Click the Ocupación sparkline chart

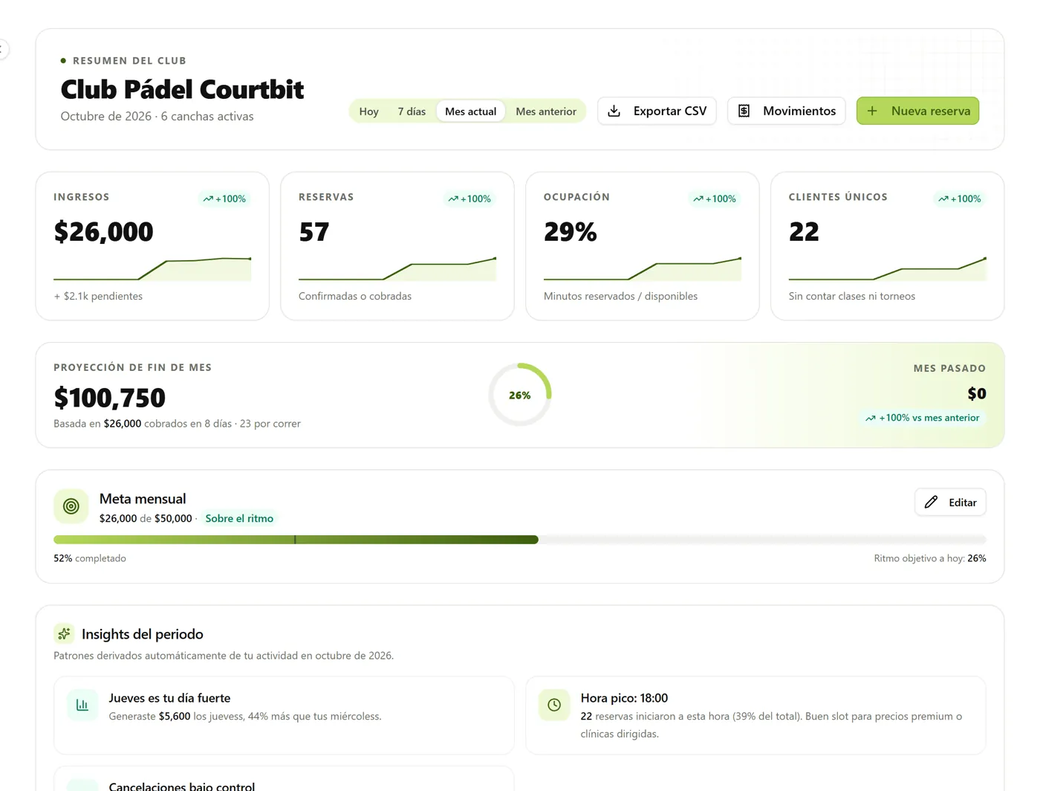(x=643, y=268)
